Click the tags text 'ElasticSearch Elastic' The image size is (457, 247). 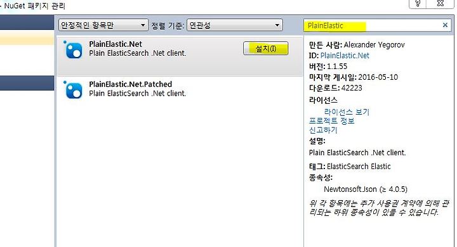click(x=359, y=167)
